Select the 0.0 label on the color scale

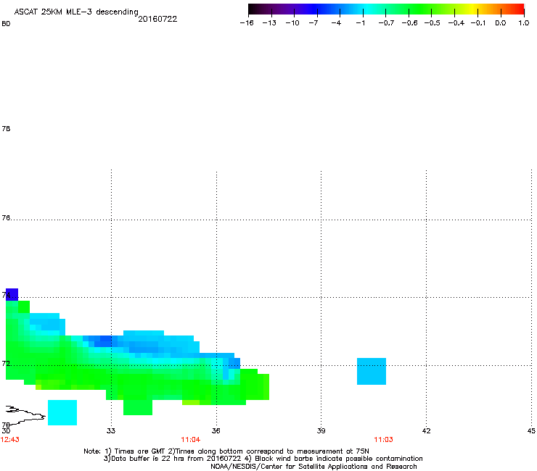[x=501, y=23]
